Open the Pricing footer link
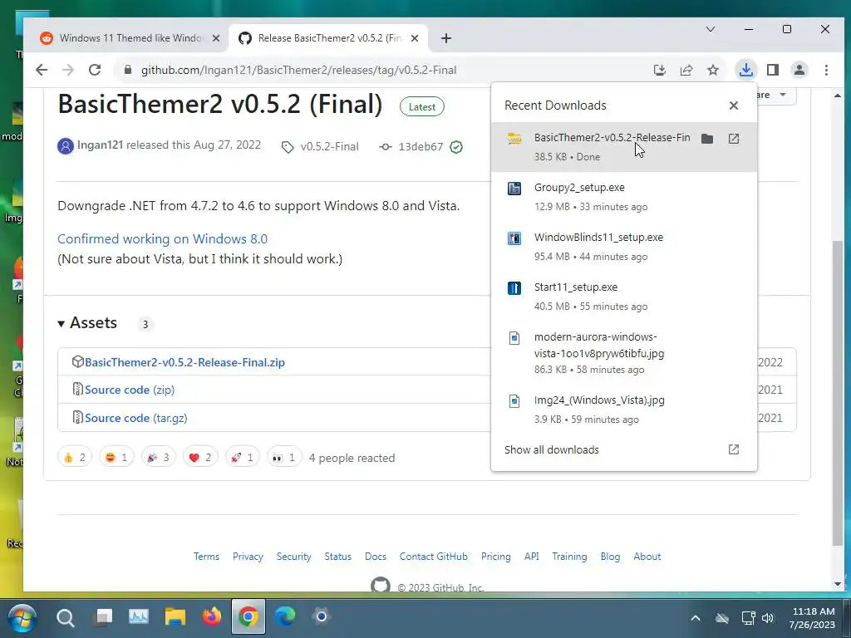 [495, 557]
